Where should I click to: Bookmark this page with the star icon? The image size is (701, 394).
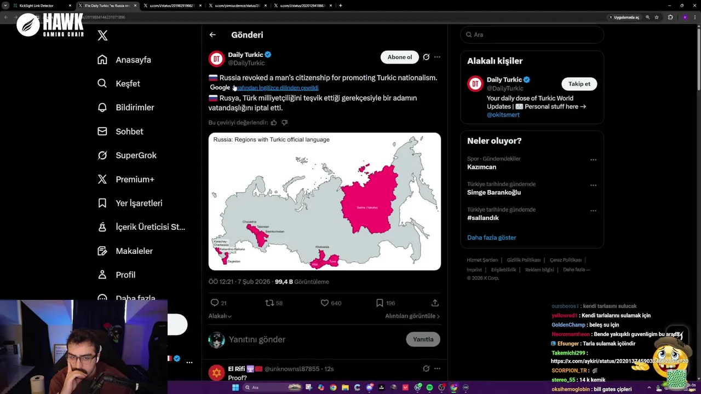tap(657, 17)
